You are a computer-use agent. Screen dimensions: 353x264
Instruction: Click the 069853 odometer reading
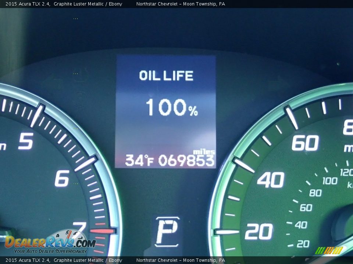[186, 161]
